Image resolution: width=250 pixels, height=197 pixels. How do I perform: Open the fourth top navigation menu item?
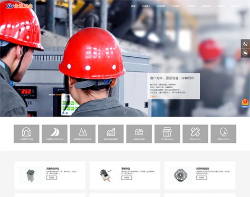tap(176, 6)
